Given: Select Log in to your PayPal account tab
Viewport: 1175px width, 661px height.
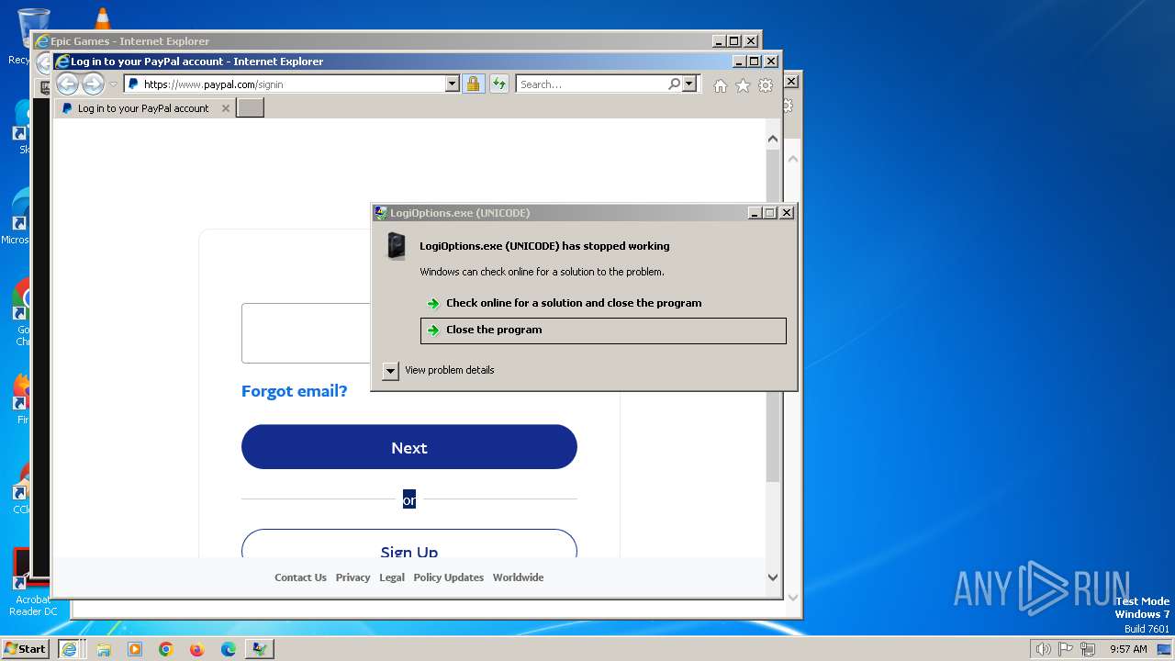Looking at the screenshot, I should [x=144, y=108].
